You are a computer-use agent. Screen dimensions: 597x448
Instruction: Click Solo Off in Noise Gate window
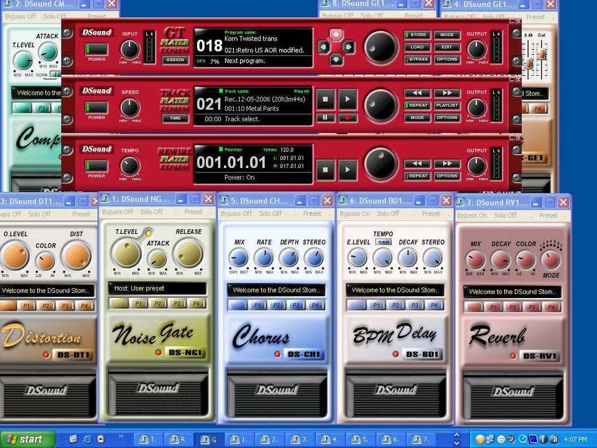point(152,212)
